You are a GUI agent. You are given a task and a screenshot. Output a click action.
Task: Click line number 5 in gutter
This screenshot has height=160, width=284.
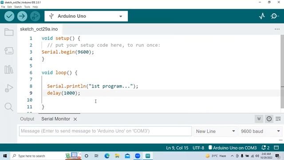point(31,66)
